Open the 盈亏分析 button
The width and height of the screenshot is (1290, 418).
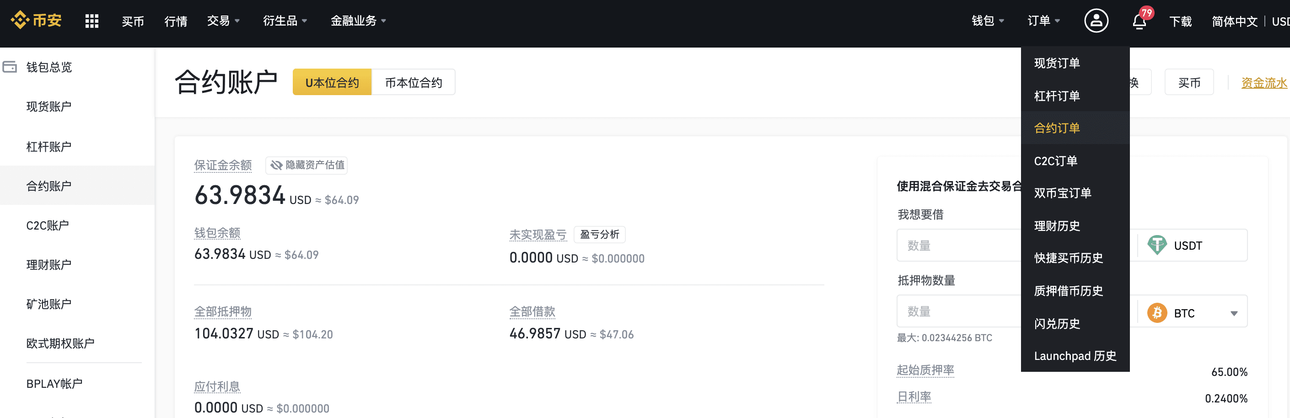pyautogui.click(x=599, y=234)
